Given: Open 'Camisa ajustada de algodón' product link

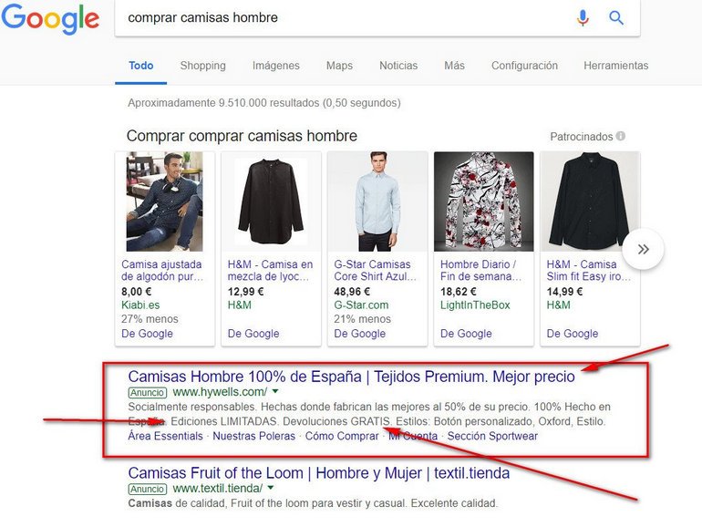Looking at the screenshot, I should point(162,271).
